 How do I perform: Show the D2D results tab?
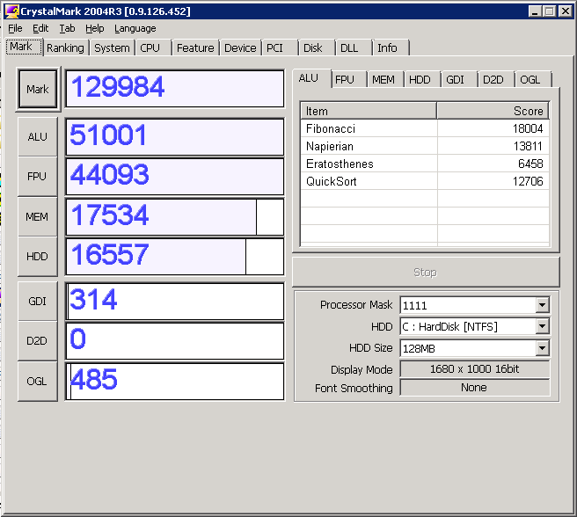(492, 79)
